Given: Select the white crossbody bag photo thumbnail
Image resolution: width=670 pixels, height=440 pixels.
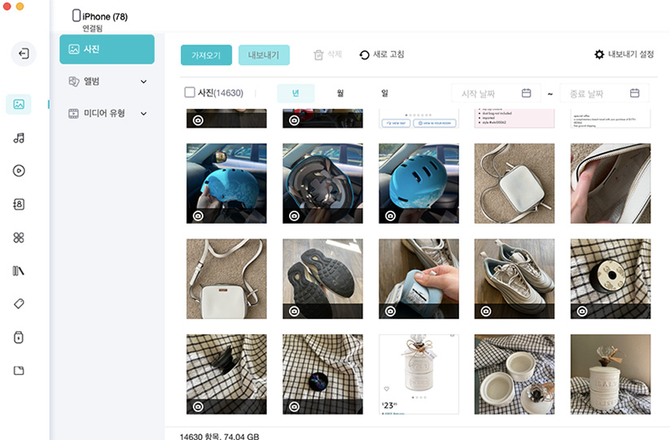Looking at the screenshot, I should click(226, 278).
